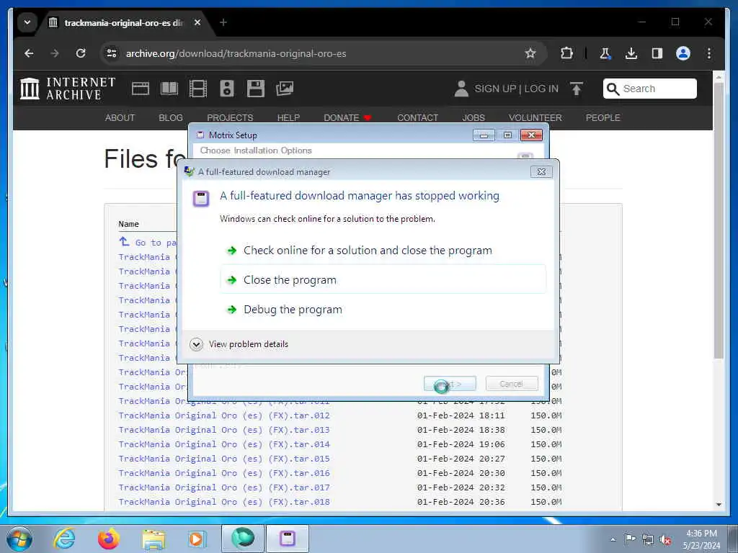738x553 pixels.
Task: Choose Close the program
Action: click(383, 280)
